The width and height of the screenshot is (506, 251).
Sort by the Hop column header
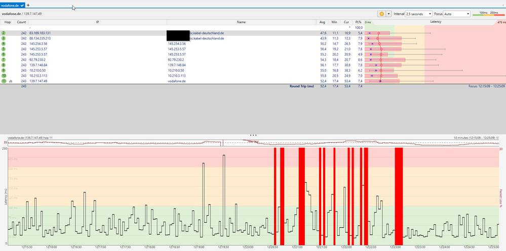click(x=8, y=22)
